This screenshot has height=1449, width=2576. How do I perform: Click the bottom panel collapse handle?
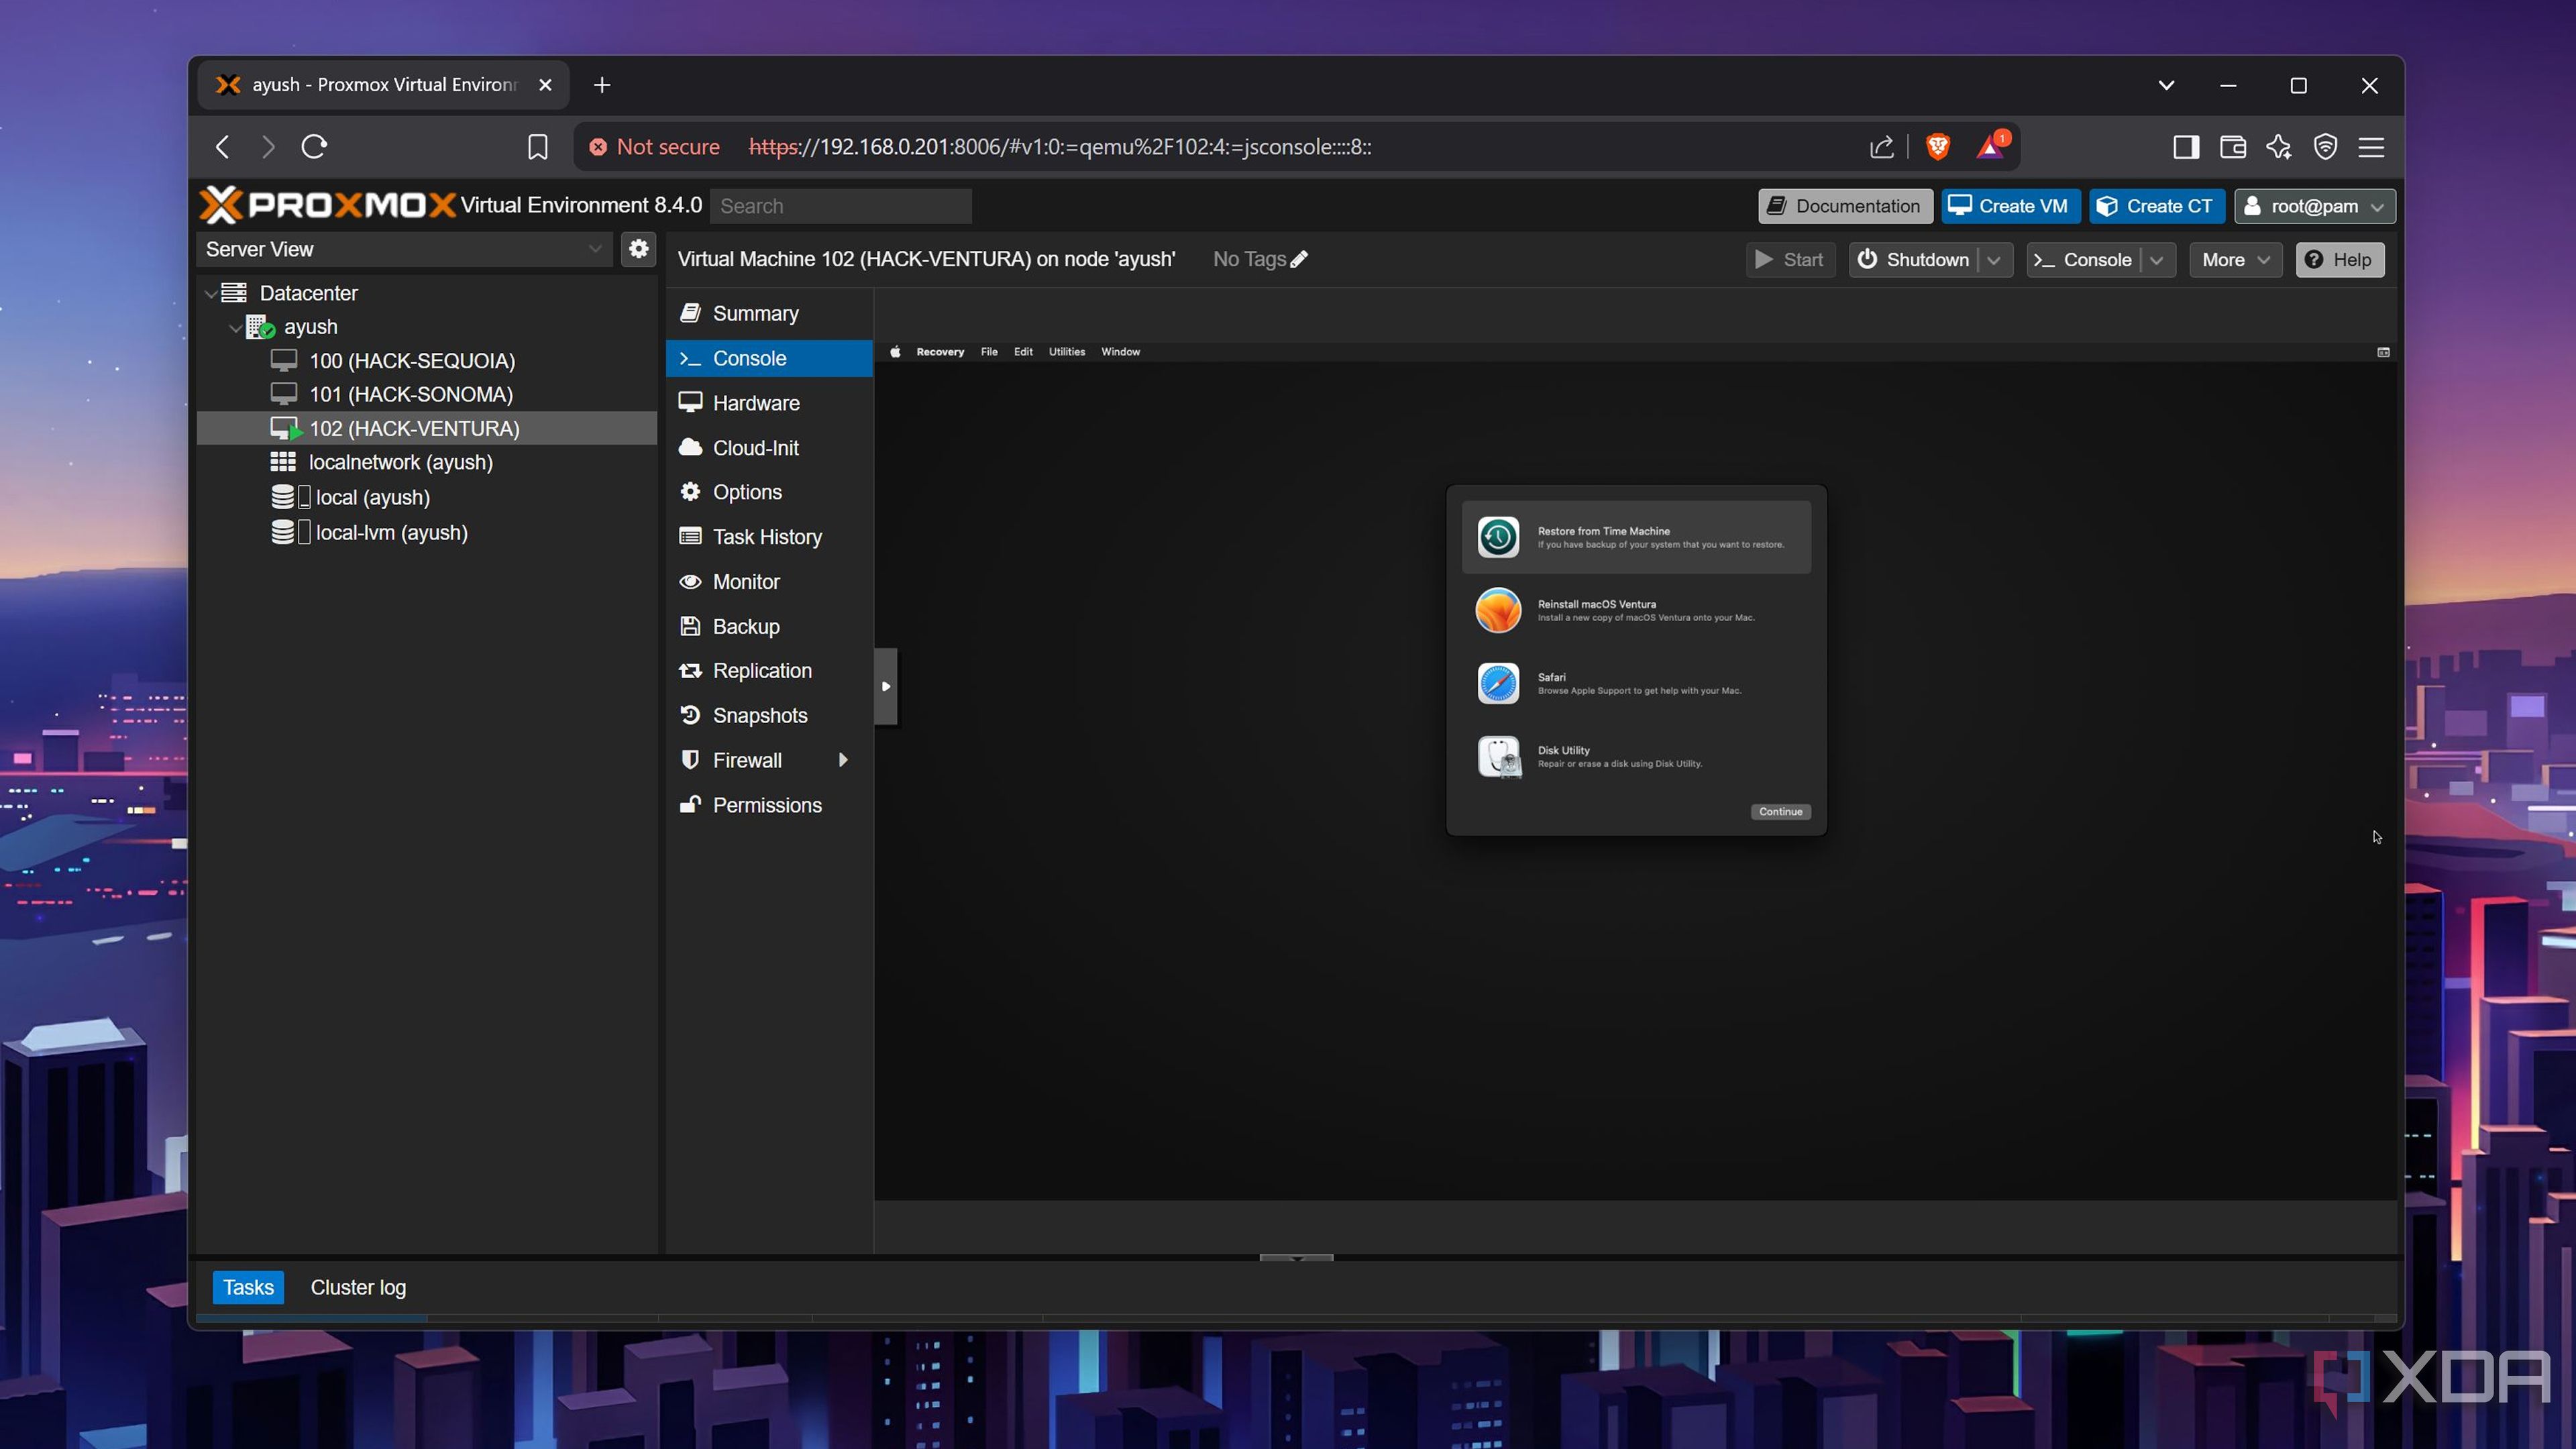pos(1296,1258)
